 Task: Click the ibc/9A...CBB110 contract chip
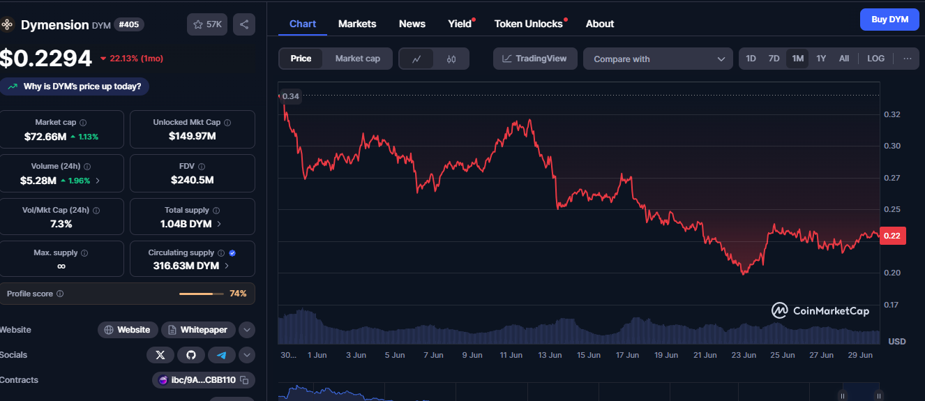(x=204, y=380)
